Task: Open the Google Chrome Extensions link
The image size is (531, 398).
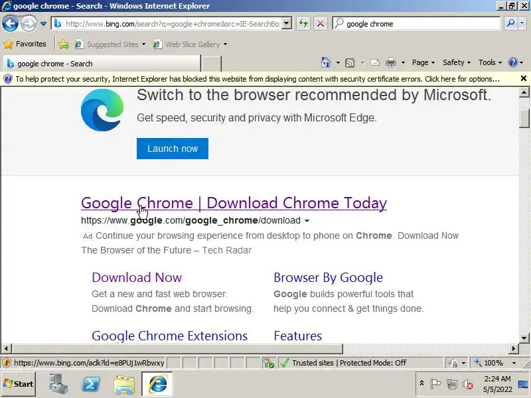Action: [170, 336]
